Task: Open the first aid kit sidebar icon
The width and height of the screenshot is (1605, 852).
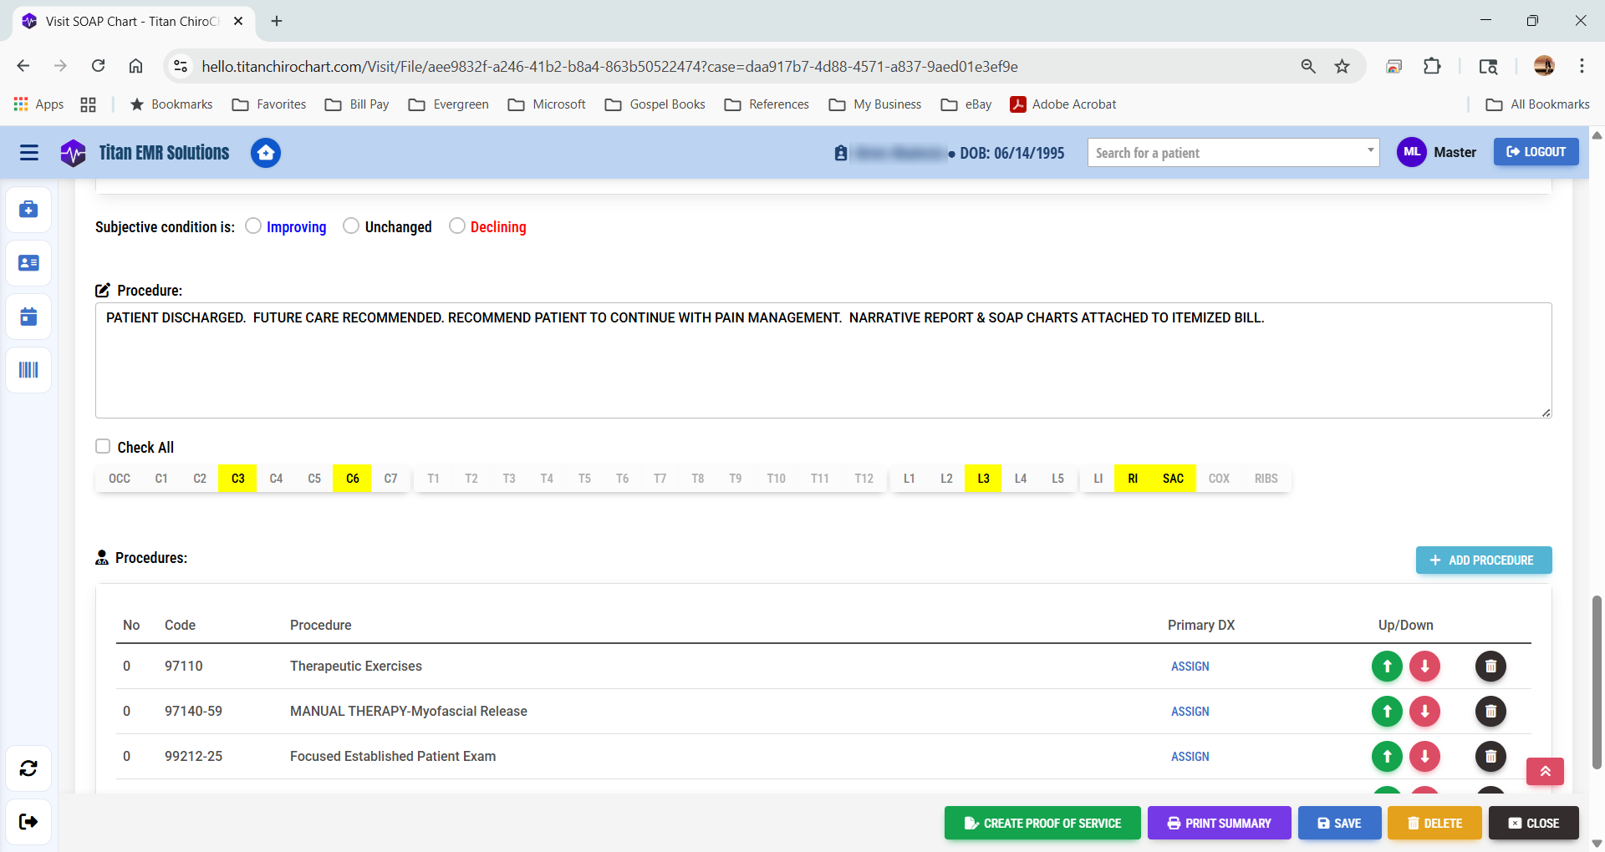Action: click(x=28, y=210)
